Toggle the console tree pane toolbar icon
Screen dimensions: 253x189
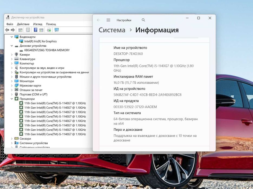(20, 30)
